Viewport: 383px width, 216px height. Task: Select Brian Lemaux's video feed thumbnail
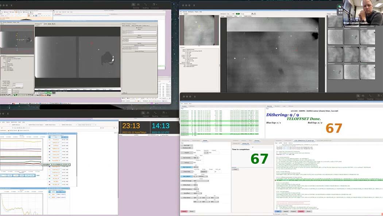pos(363,13)
